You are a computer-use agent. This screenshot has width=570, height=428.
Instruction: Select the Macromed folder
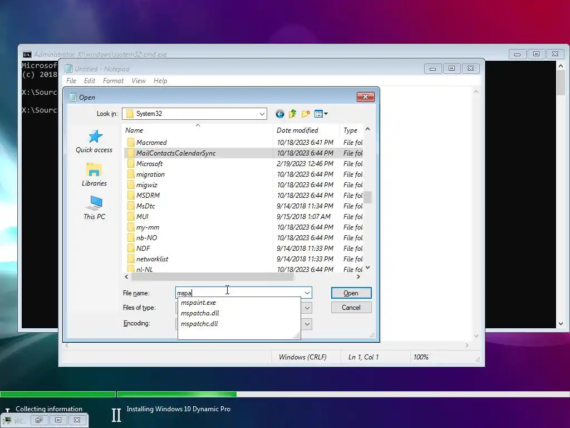pyautogui.click(x=151, y=143)
